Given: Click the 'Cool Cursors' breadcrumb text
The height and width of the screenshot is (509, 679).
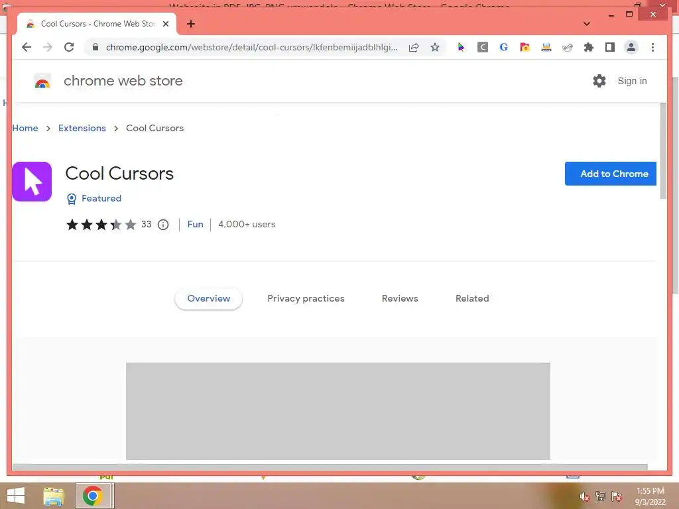Looking at the screenshot, I should (x=154, y=128).
